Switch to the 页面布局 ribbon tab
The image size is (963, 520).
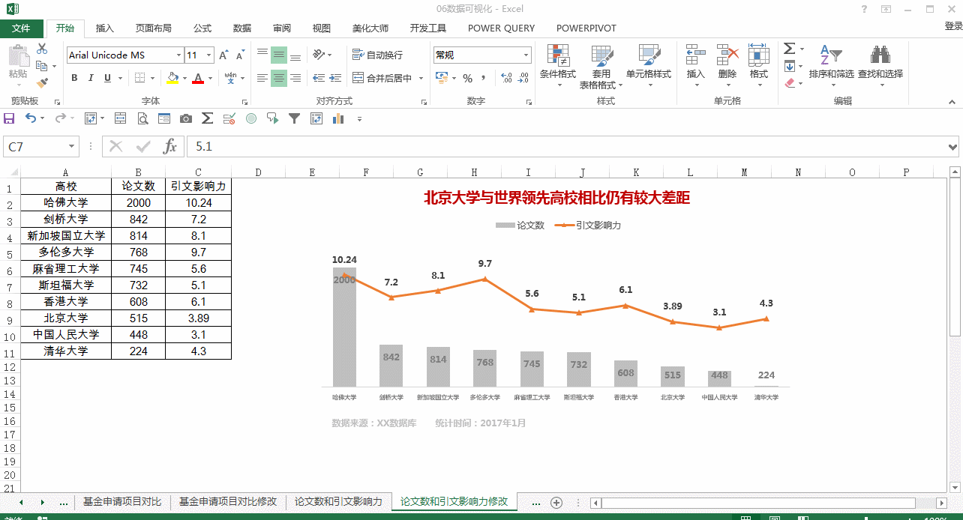click(x=153, y=28)
